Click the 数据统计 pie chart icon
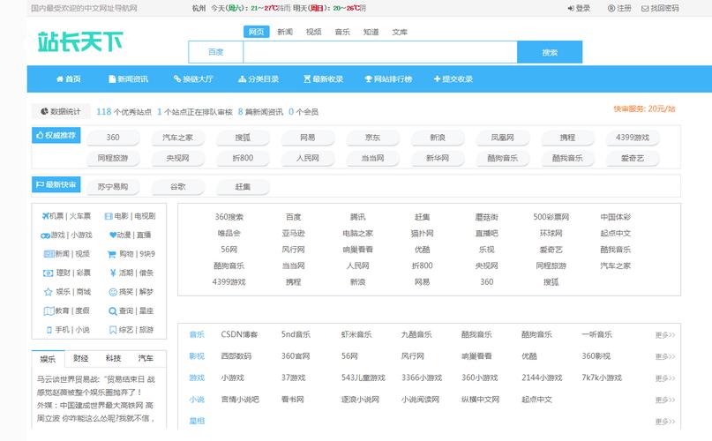712x441 pixels. click(x=44, y=111)
